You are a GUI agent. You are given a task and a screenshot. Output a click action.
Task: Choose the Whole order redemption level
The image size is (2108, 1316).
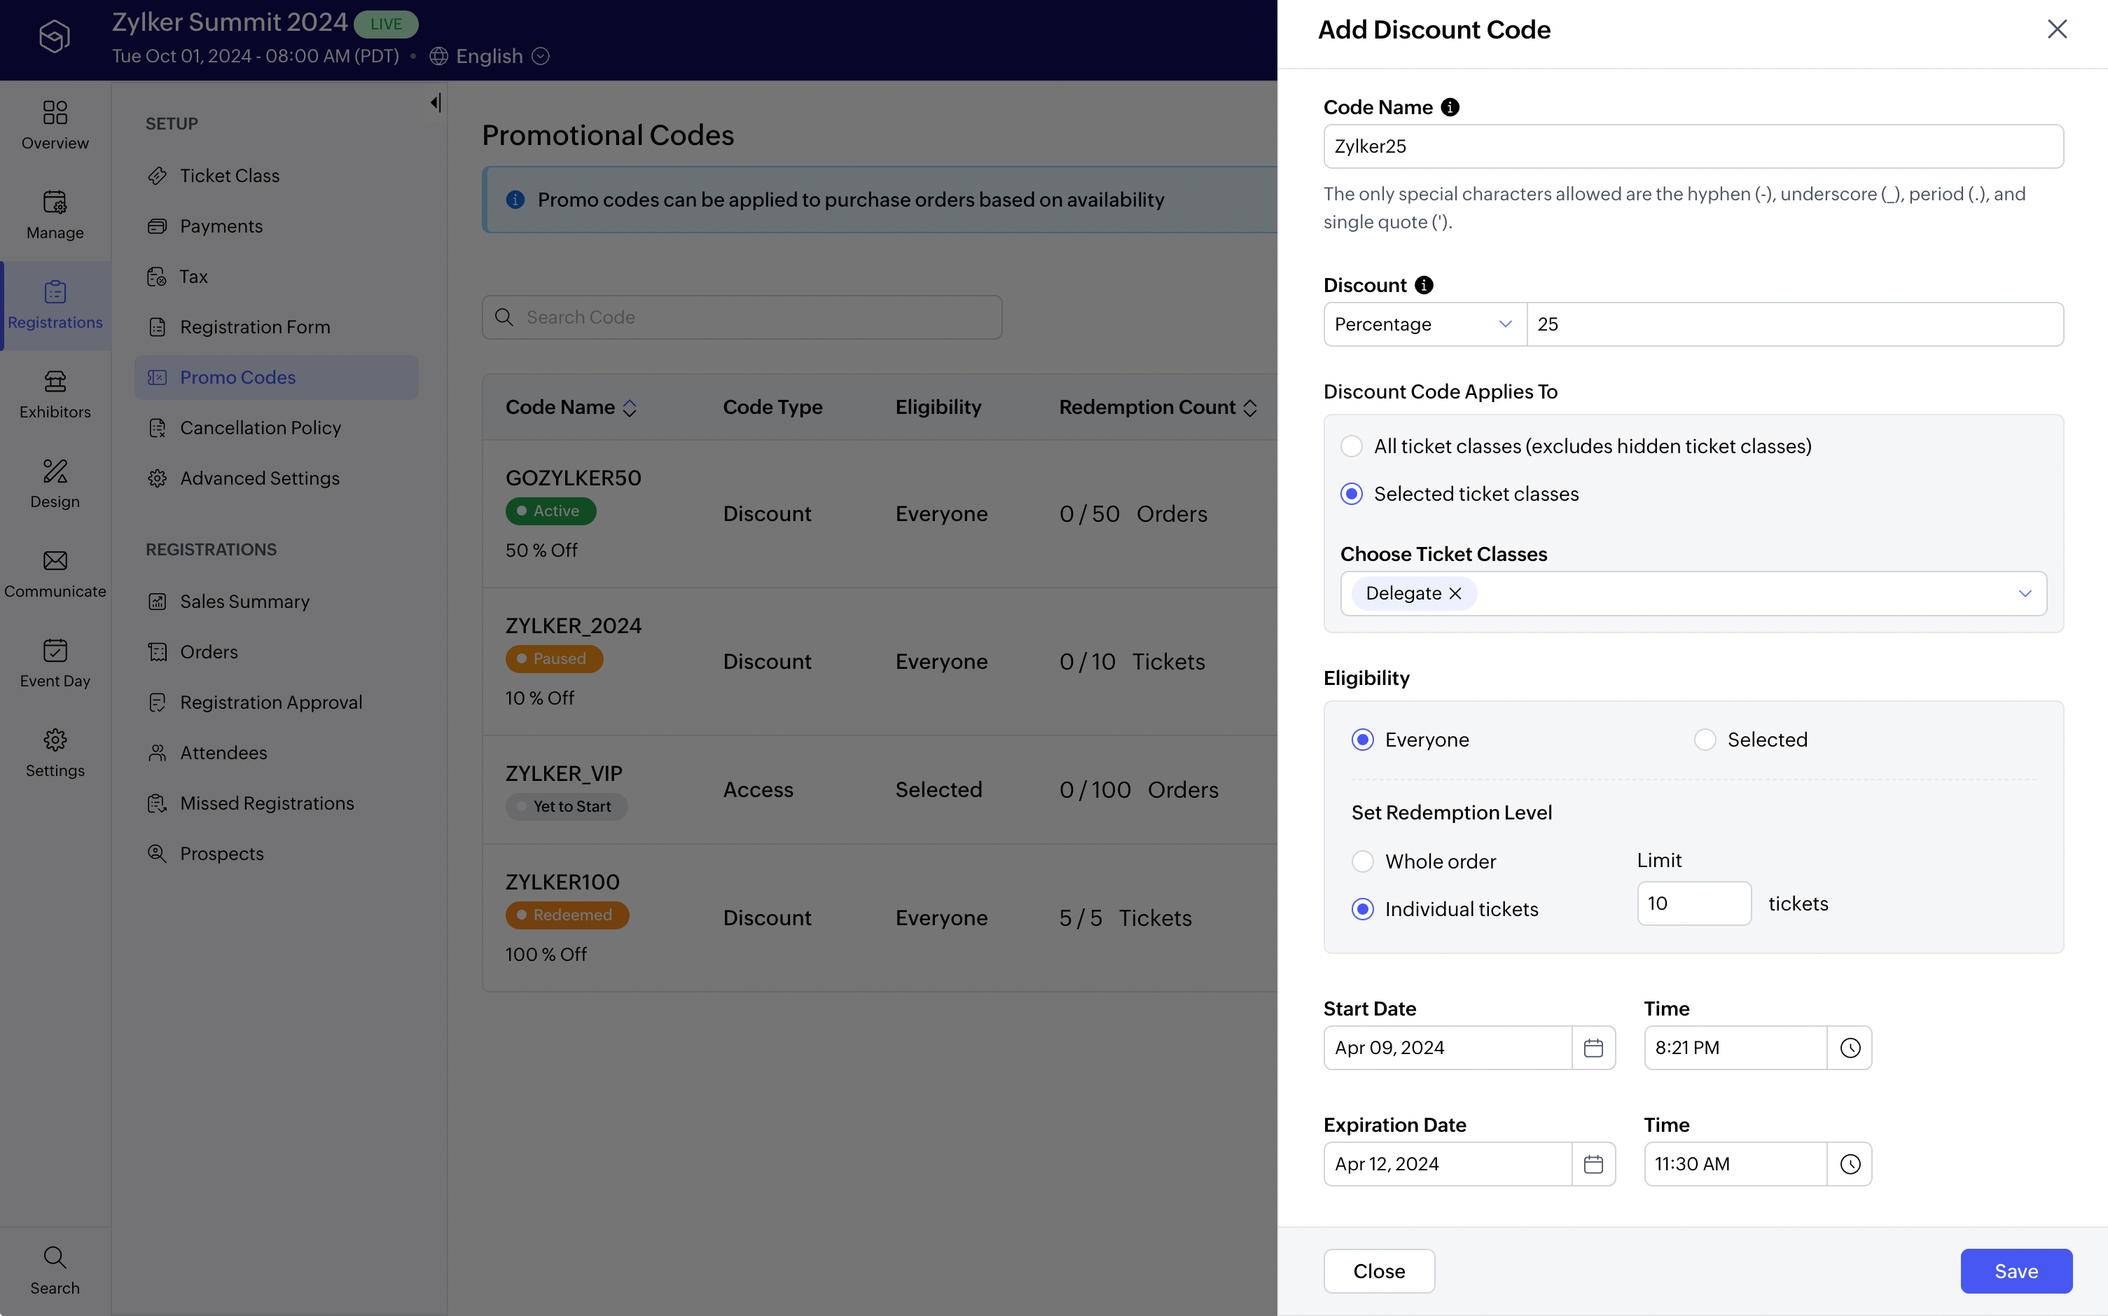tap(1362, 861)
